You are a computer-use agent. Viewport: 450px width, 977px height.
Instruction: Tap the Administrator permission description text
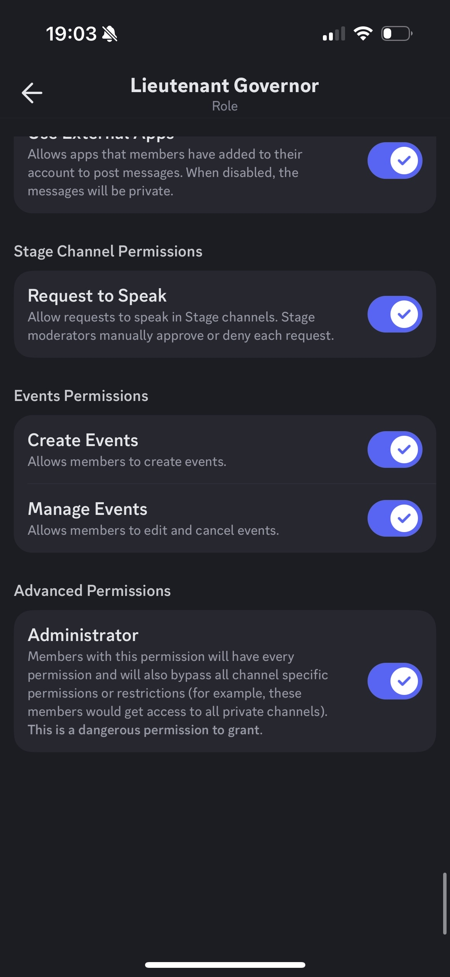tap(178, 693)
